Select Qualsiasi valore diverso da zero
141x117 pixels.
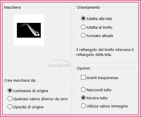tap(10, 98)
